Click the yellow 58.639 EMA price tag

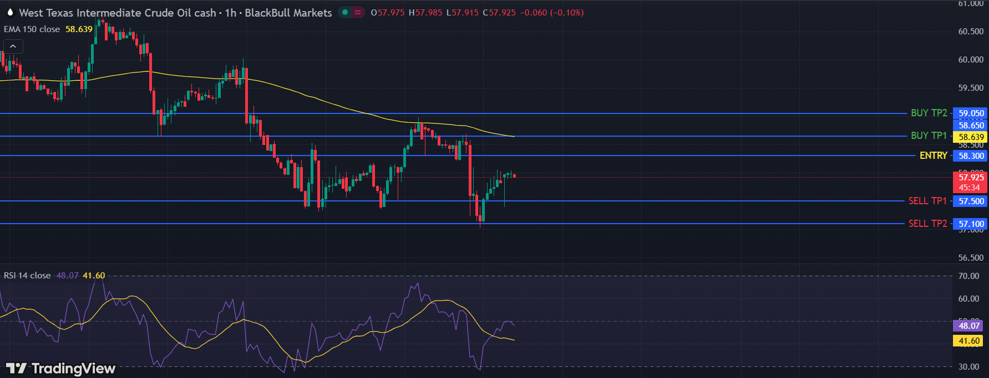pyautogui.click(x=971, y=137)
